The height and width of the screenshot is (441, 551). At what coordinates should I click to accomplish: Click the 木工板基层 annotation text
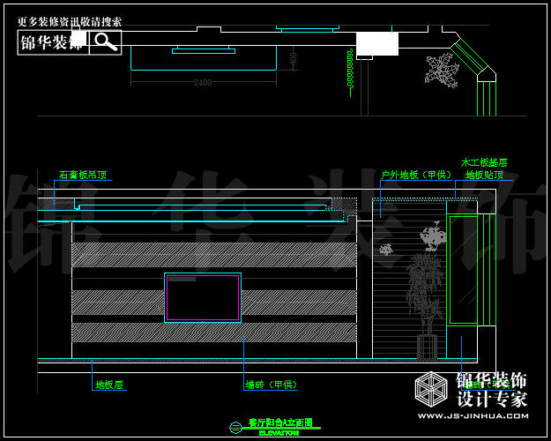pos(484,163)
